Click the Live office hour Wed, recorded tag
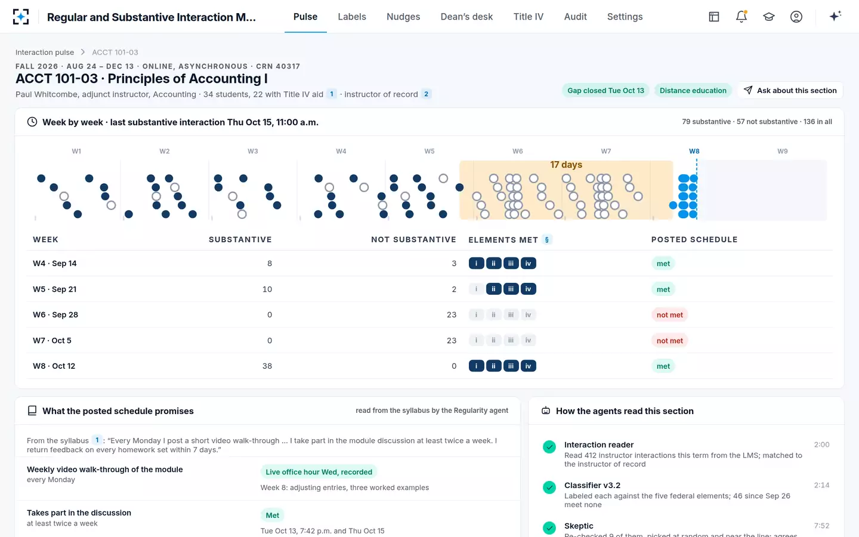 pyautogui.click(x=319, y=472)
